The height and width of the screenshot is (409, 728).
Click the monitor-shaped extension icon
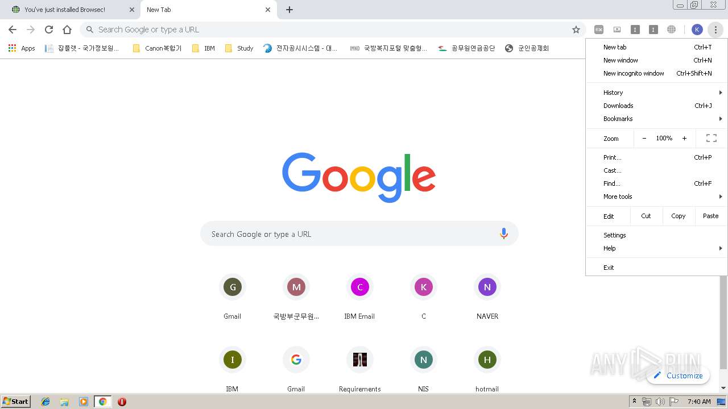pos(617,30)
